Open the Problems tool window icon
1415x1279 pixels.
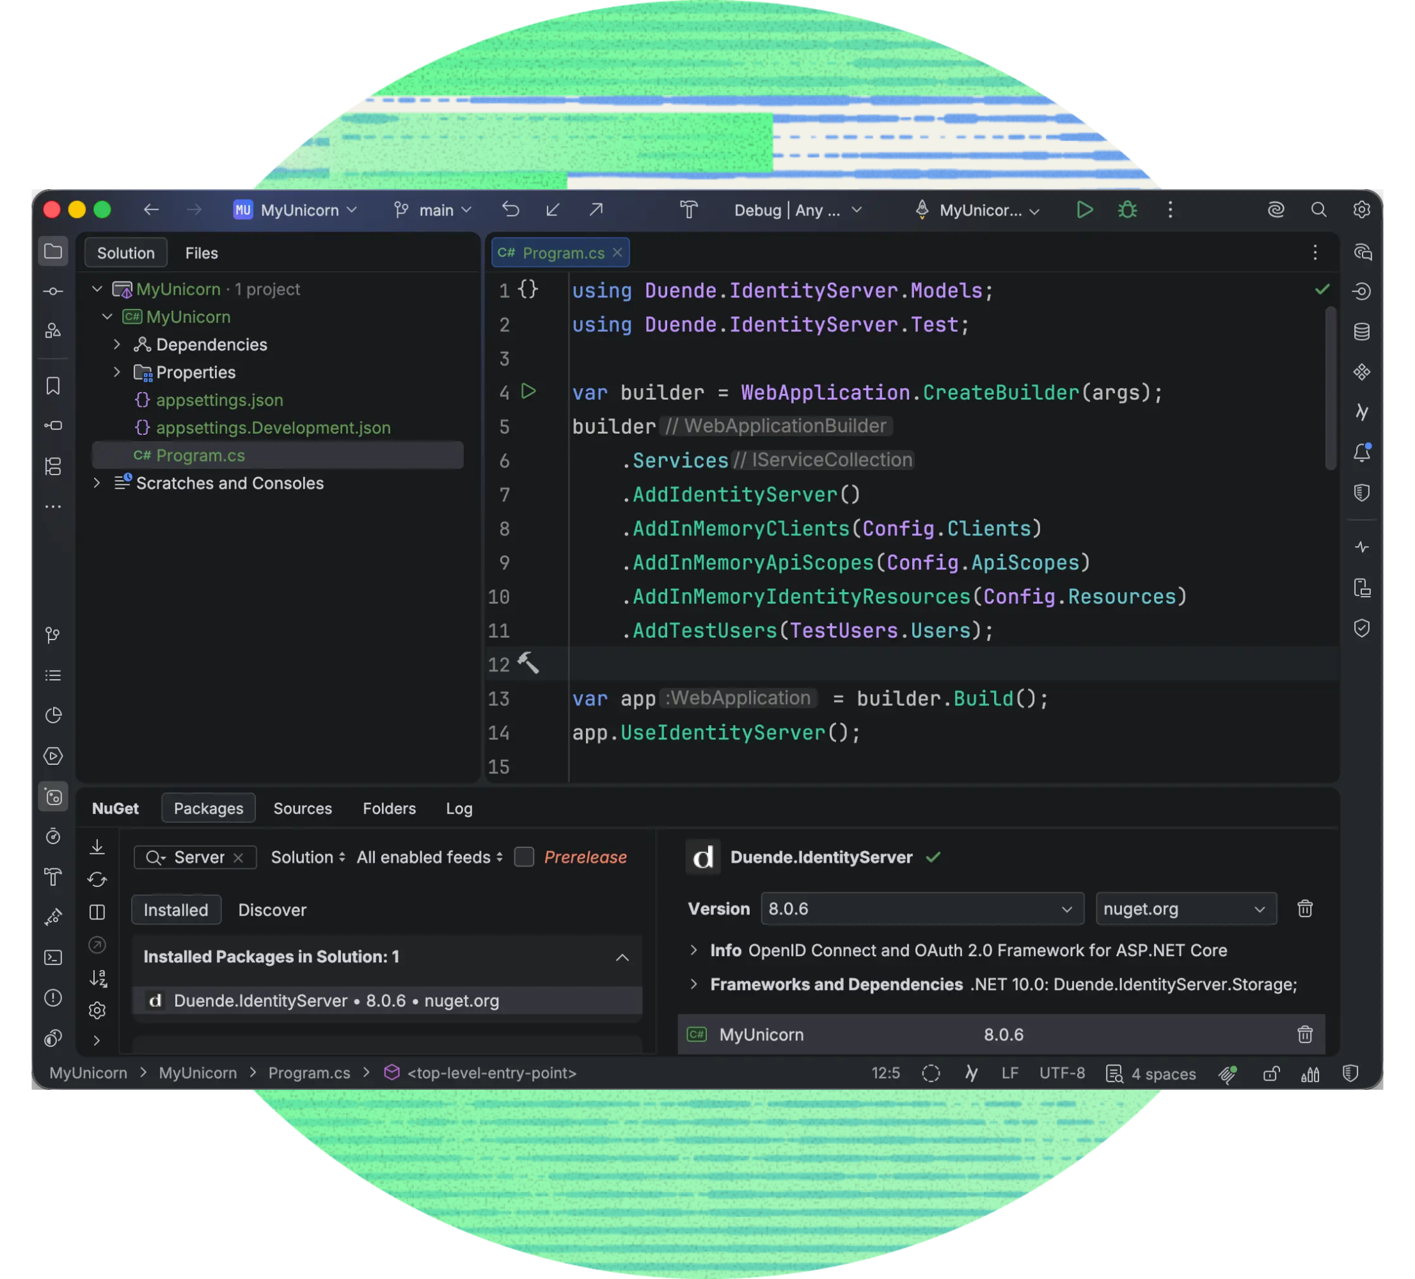point(53,998)
